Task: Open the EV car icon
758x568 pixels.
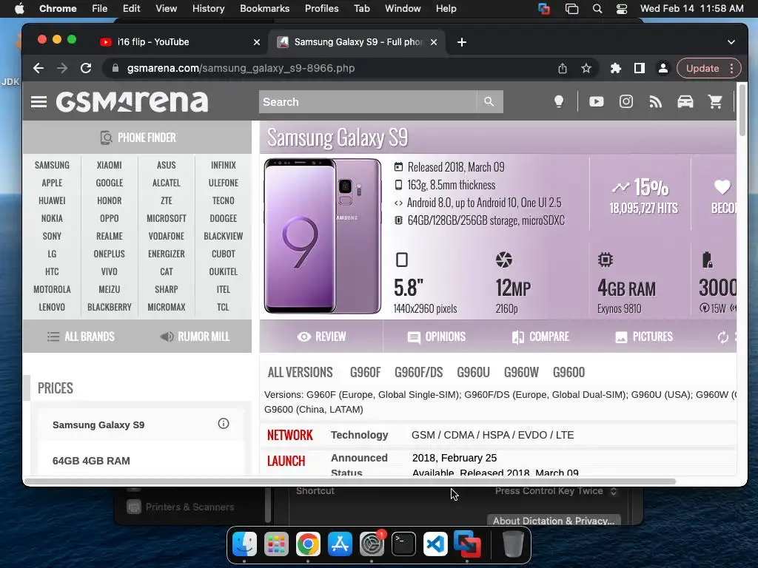Action: (x=685, y=101)
